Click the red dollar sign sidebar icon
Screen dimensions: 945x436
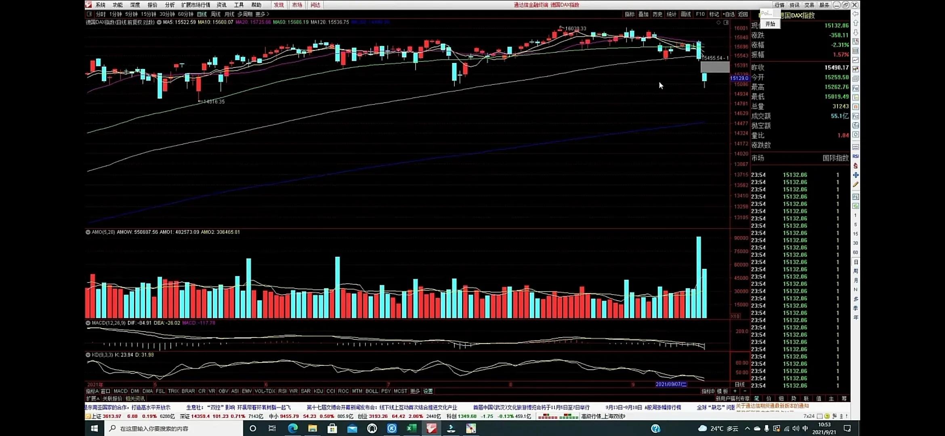click(x=855, y=166)
